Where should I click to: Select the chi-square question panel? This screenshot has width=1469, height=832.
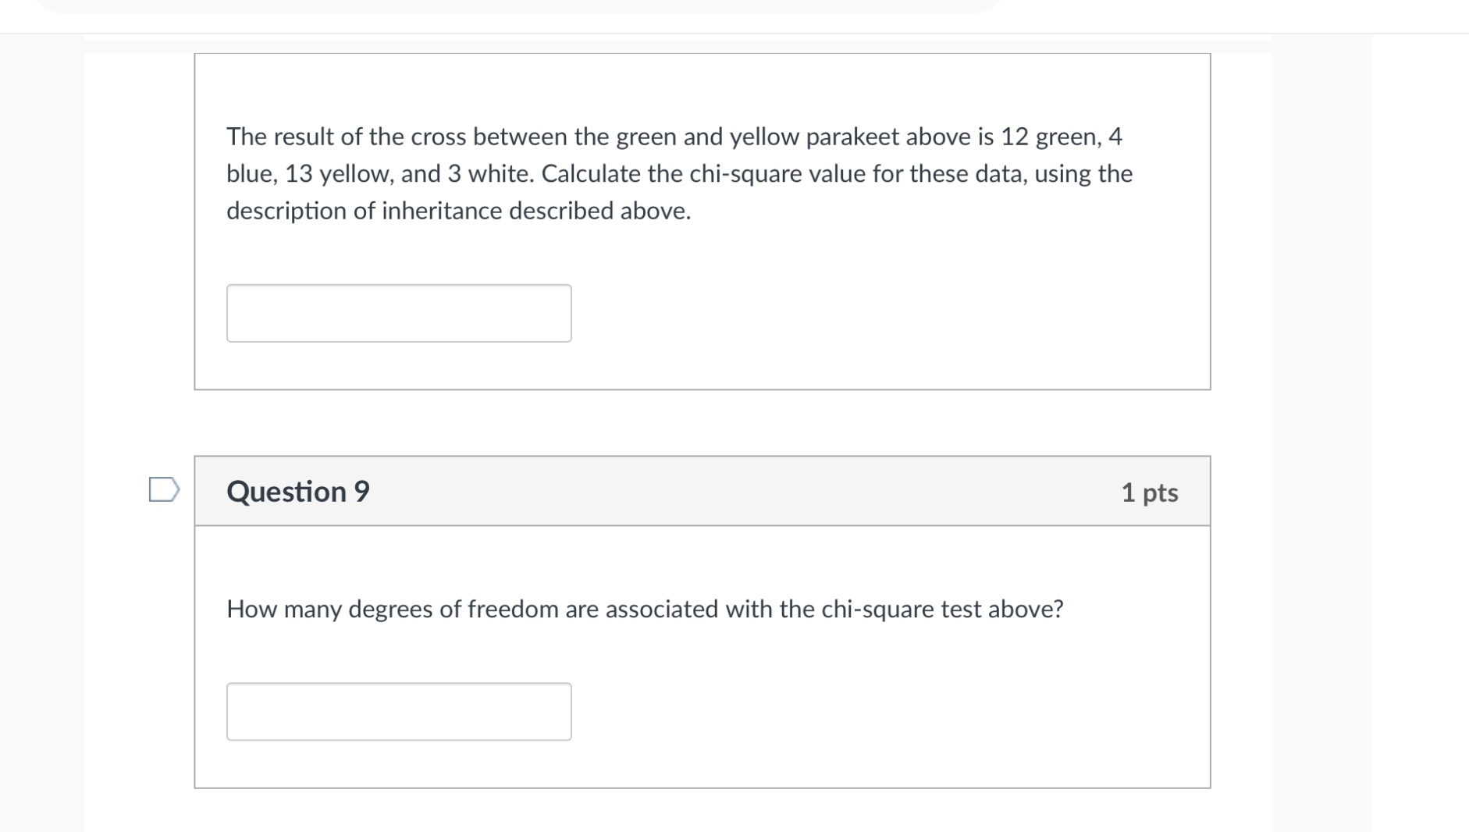click(x=701, y=220)
